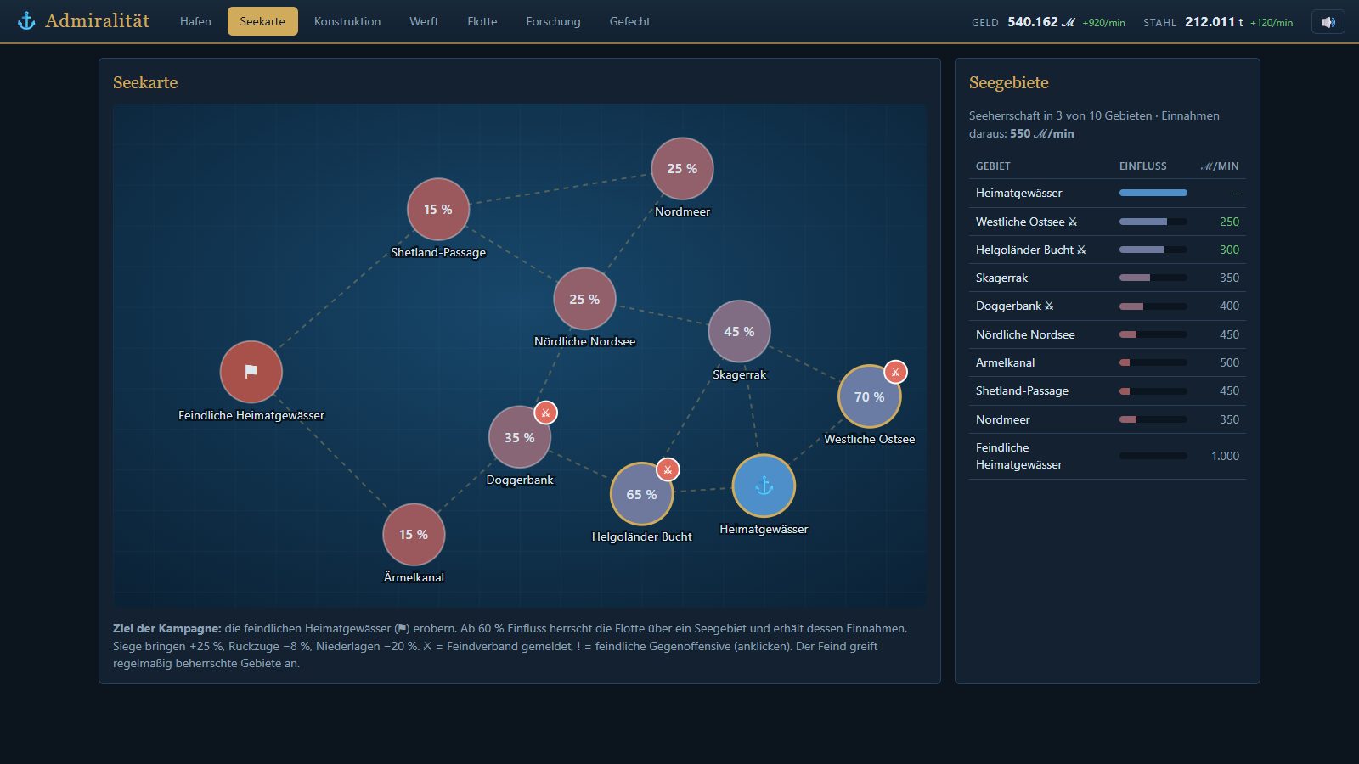The width and height of the screenshot is (1359, 764).
Task: Select the Feindliche Heimatgewässer flag node
Action: coord(251,372)
